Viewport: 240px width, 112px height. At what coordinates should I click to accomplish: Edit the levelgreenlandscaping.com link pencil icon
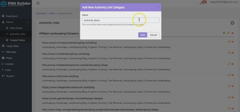click(229, 42)
